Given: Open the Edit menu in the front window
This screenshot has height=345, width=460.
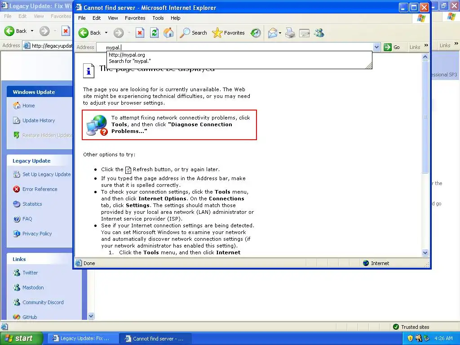Looking at the screenshot, I should click(x=97, y=18).
